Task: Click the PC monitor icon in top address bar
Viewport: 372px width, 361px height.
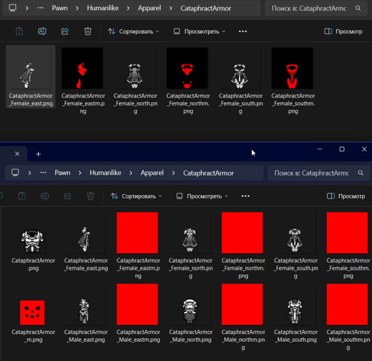Action: tap(12, 9)
